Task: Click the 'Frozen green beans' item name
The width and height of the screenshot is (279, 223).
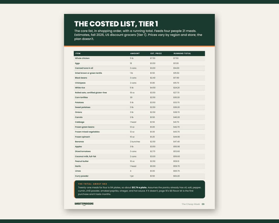Action: 85,127
